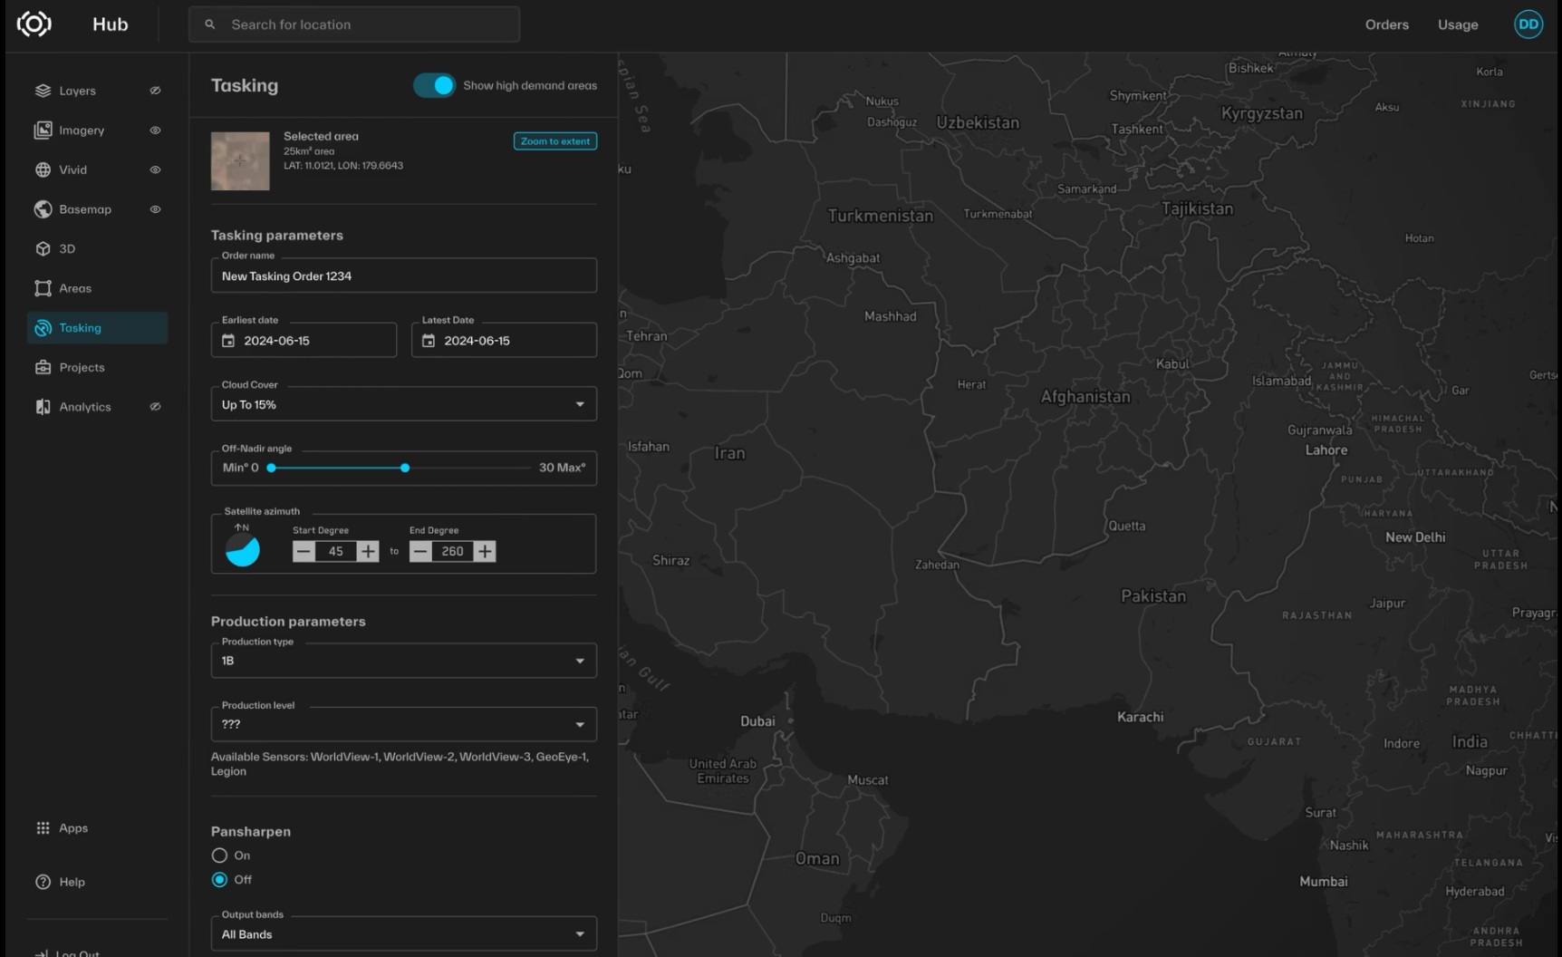Open the Apps grid icon

tap(43, 828)
